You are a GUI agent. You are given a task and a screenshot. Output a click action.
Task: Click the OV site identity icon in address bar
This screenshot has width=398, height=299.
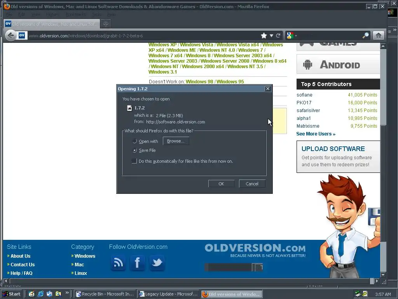(x=22, y=35)
